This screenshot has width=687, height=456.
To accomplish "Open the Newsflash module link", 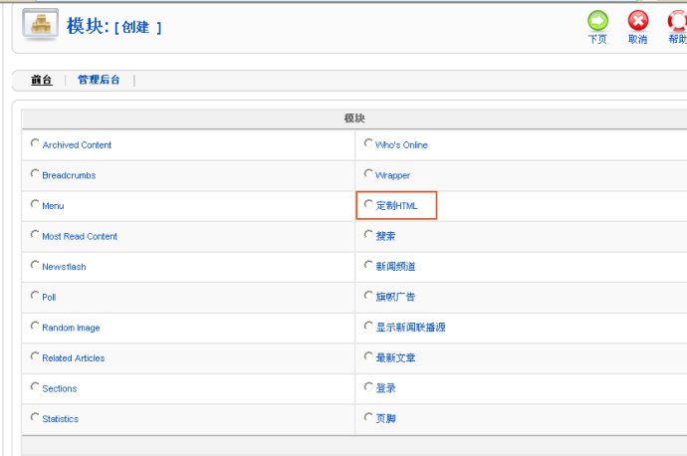I will [64, 267].
